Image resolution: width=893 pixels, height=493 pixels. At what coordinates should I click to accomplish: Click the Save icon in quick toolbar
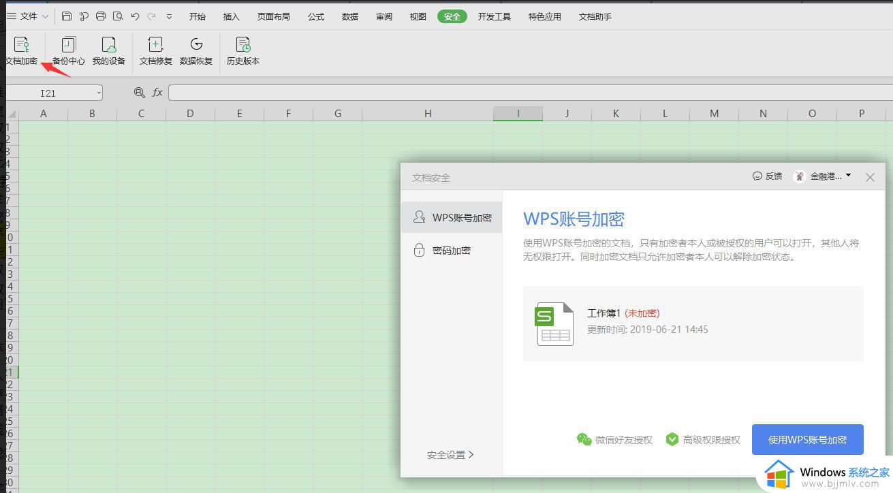(66, 16)
